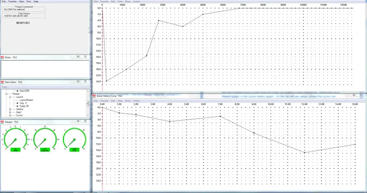Select RPM graph point at 2800 RPM, 4 degrees

(x=158, y=20)
